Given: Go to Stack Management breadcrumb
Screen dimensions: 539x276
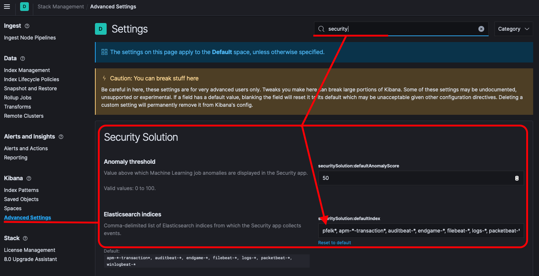Looking at the screenshot, I should click(61, 7).
